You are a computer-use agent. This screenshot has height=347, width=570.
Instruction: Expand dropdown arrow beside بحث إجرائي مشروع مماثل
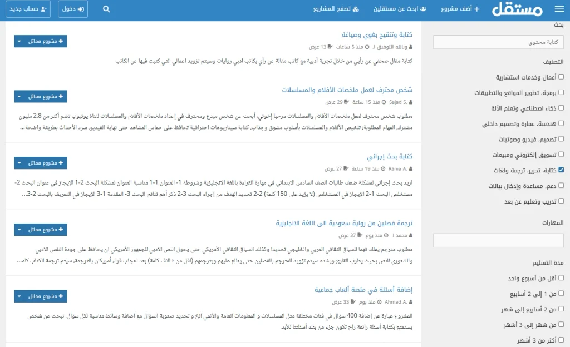tap(19, 163)
